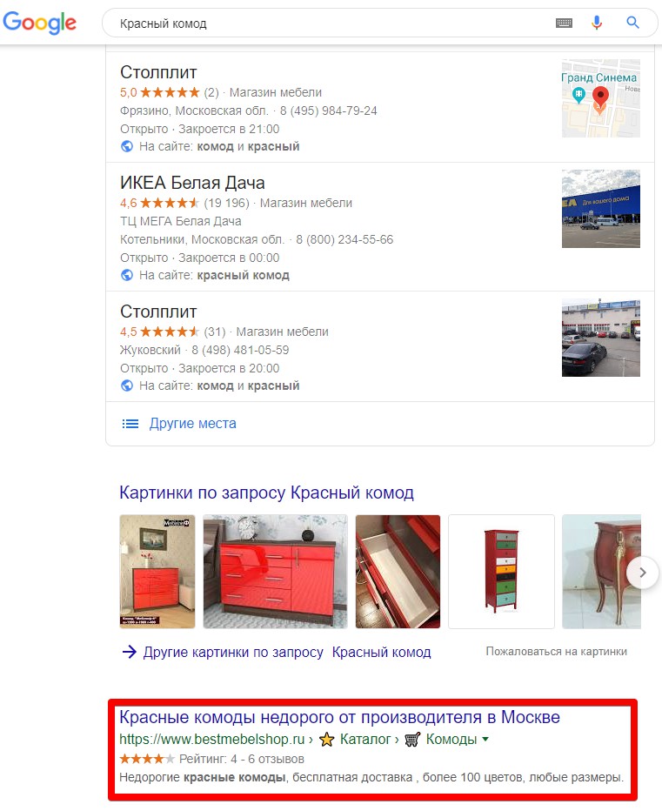The width and height of the screenshot is (662, 811).
Task: Open the on-screen keyboard icon
Action: [564, 23]
